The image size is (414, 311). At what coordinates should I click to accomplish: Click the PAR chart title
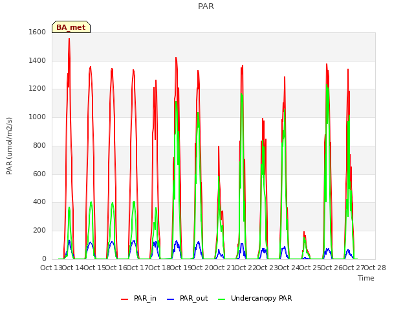coord(206,6)
